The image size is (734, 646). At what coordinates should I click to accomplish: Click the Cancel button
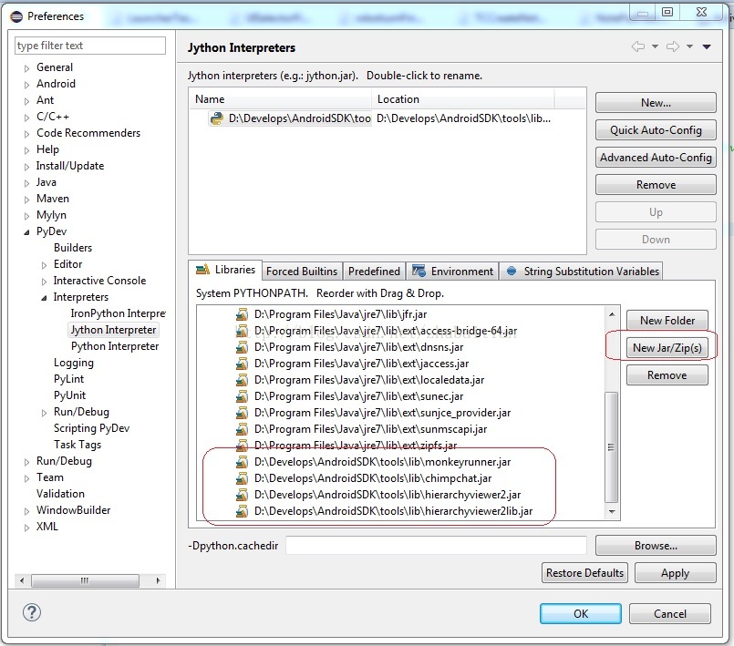[x=670, y=614]
